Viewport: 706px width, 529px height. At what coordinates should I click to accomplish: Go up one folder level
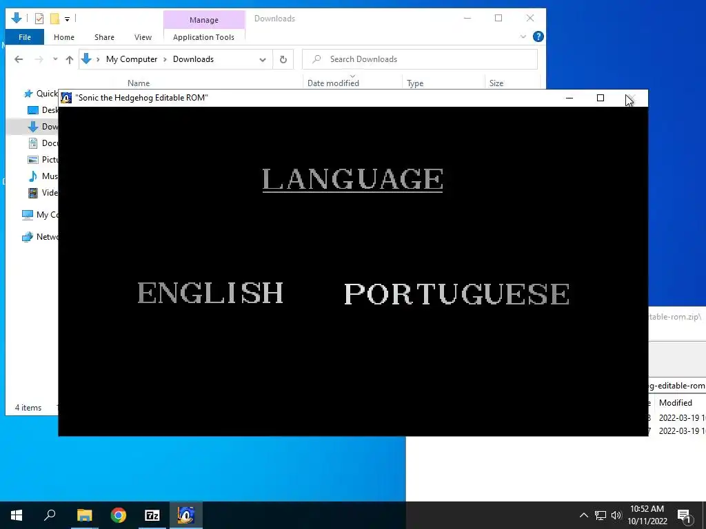pyautogui.click(x=70, y=59)
